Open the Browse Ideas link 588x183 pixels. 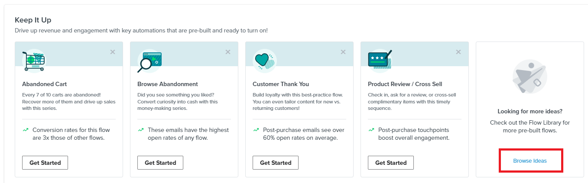(530, 161)
